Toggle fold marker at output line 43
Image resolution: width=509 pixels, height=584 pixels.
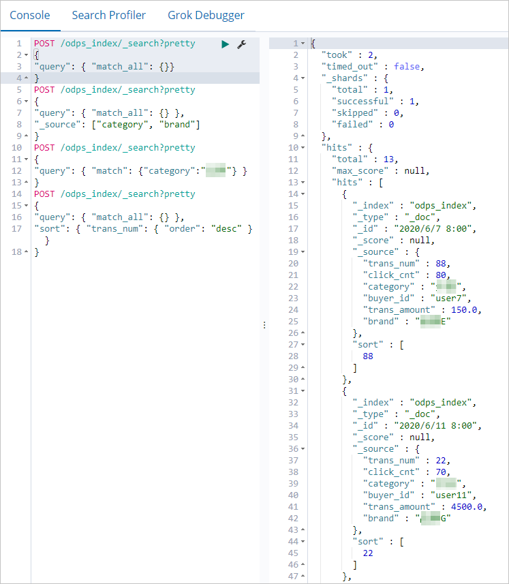coord(303,530)
